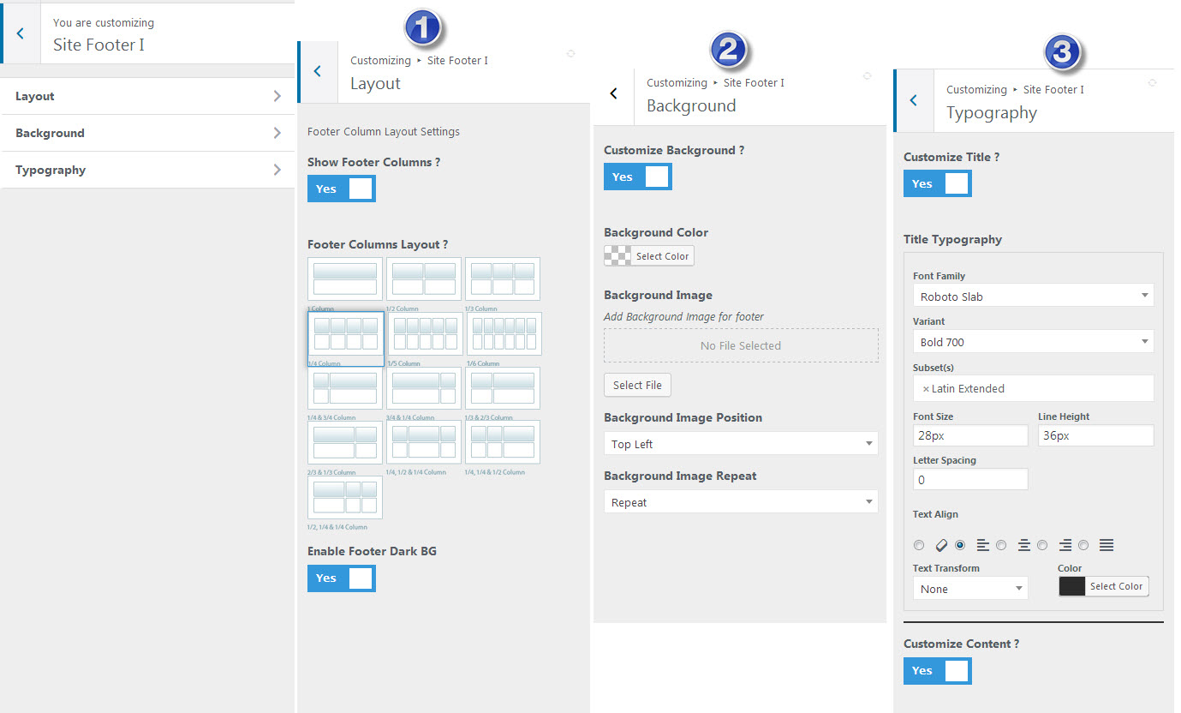
Task: Click the eraser reset text align icon
Action: pos(940,545)
